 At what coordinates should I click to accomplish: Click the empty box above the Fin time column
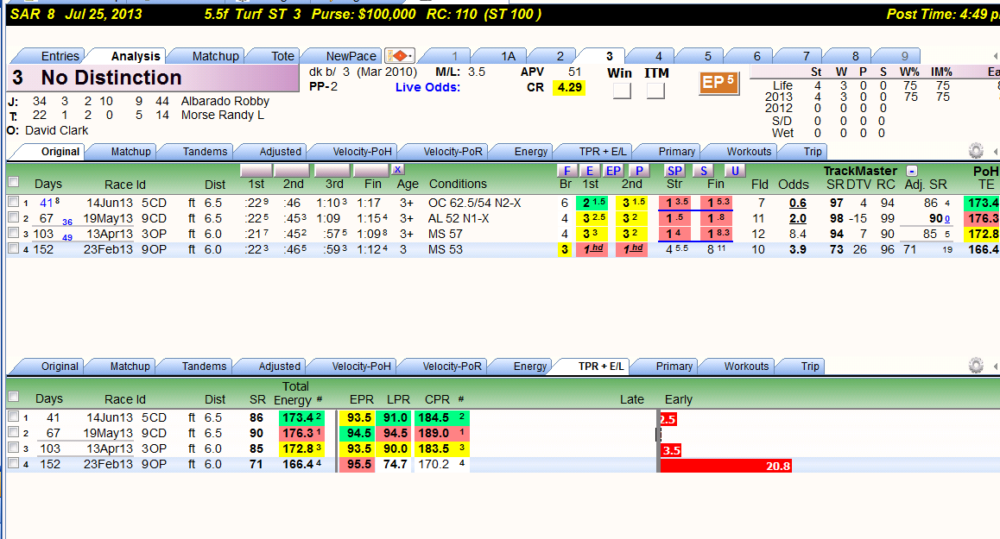pyautogui.click(x=371, y=170)
